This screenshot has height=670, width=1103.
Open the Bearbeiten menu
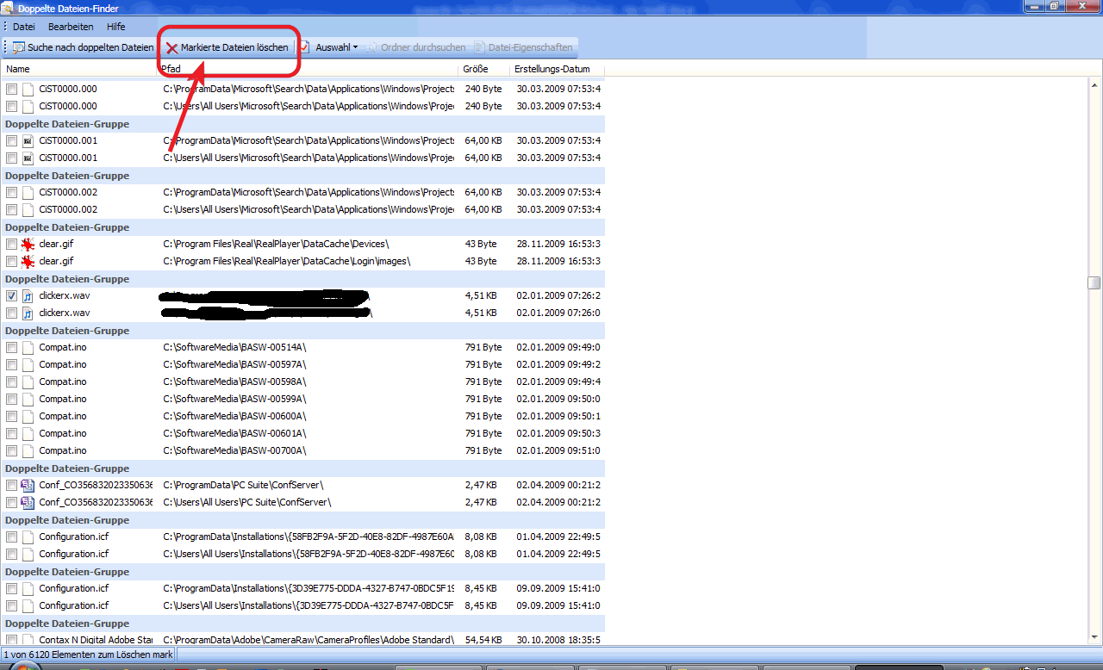point(71,27)
